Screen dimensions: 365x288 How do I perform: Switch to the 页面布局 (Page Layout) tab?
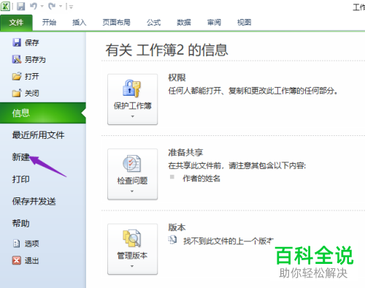pos(116,23)
